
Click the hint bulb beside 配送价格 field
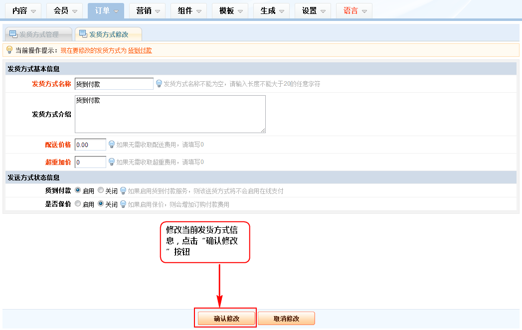[112, 145]
